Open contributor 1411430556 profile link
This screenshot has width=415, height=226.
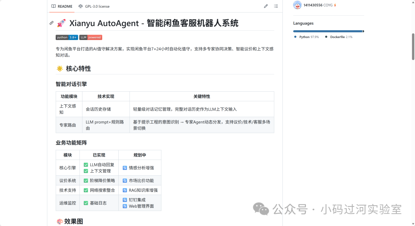click(313, 5)
